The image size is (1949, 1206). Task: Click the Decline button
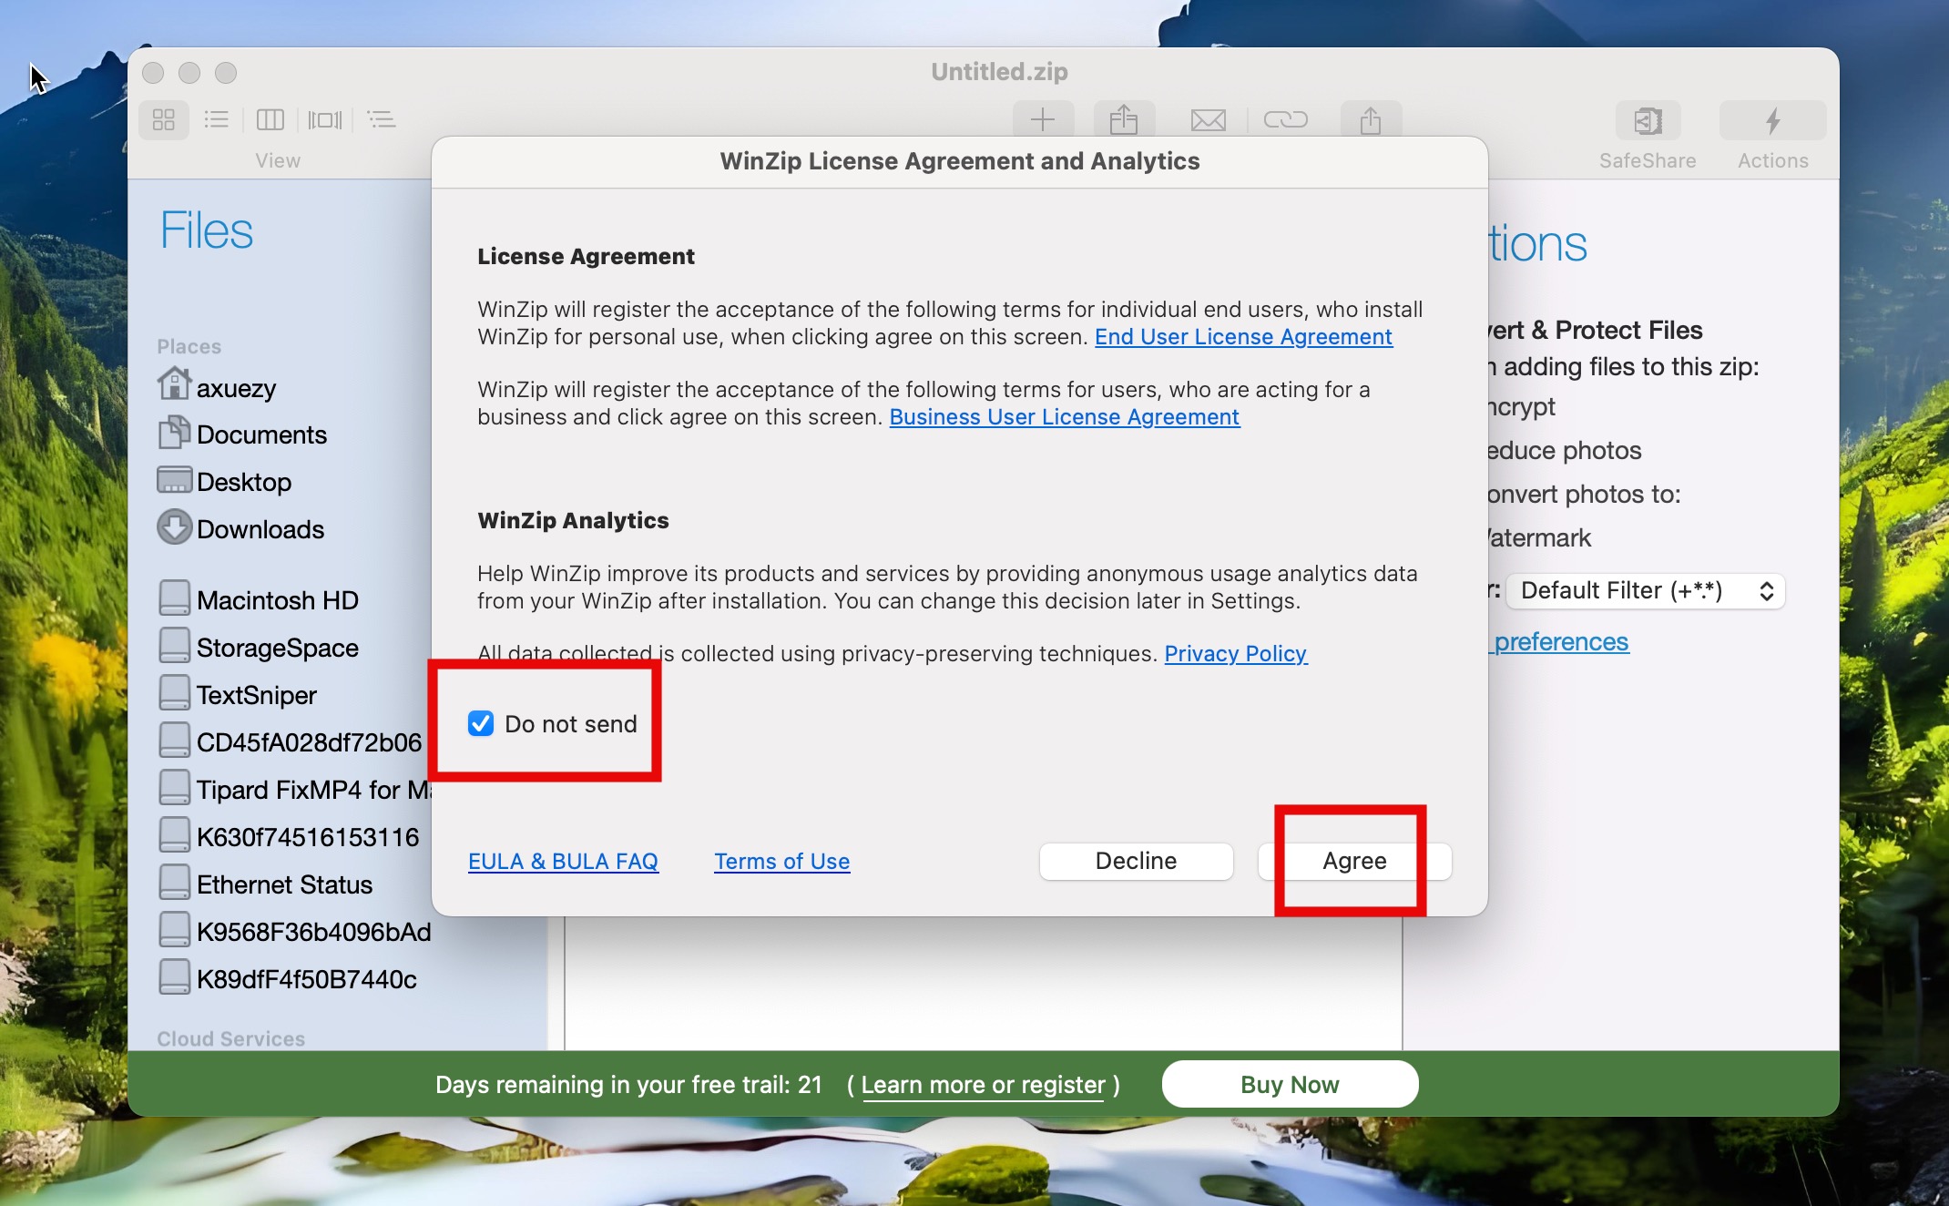point(1136,861)
